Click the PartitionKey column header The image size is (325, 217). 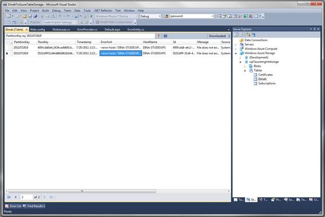(25, 42)
